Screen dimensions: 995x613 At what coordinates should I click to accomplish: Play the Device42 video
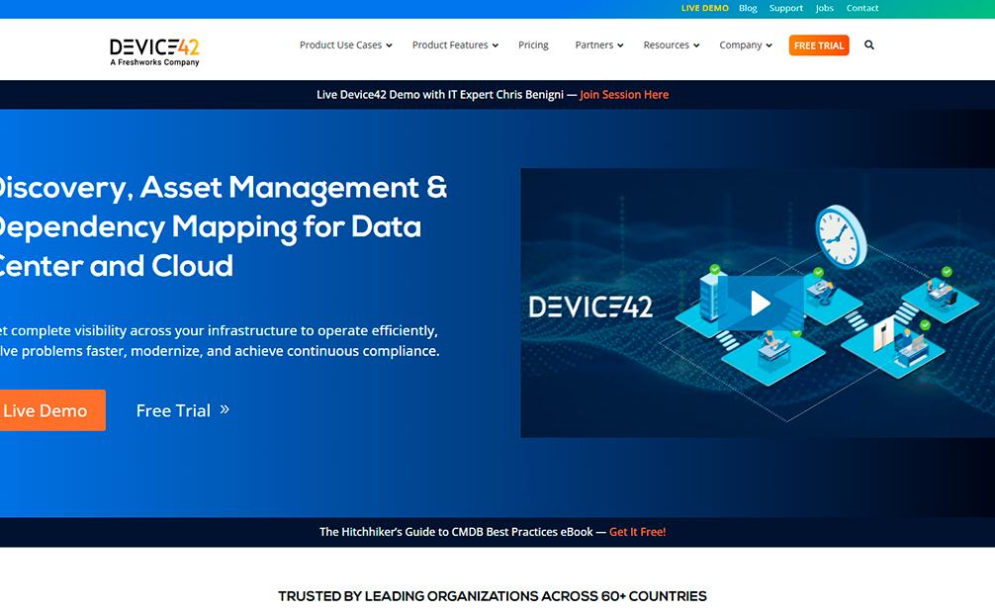(760, 303)
